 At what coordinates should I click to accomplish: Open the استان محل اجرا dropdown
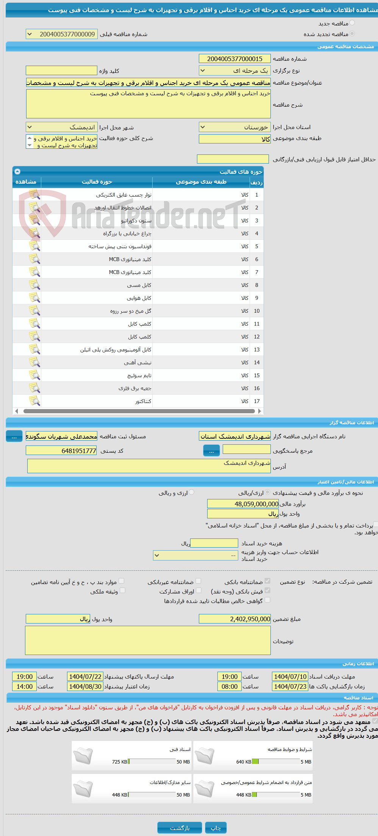pos(235,127)
